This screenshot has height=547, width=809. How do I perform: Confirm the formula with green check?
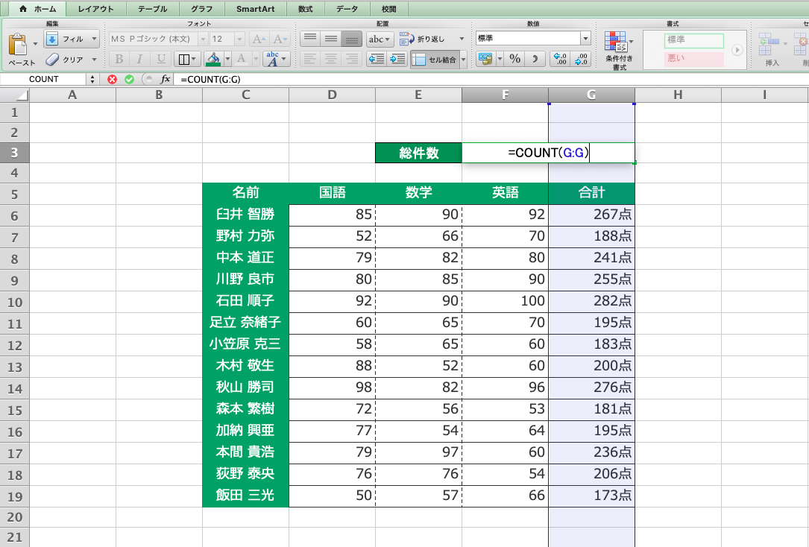tap(130, 80)
